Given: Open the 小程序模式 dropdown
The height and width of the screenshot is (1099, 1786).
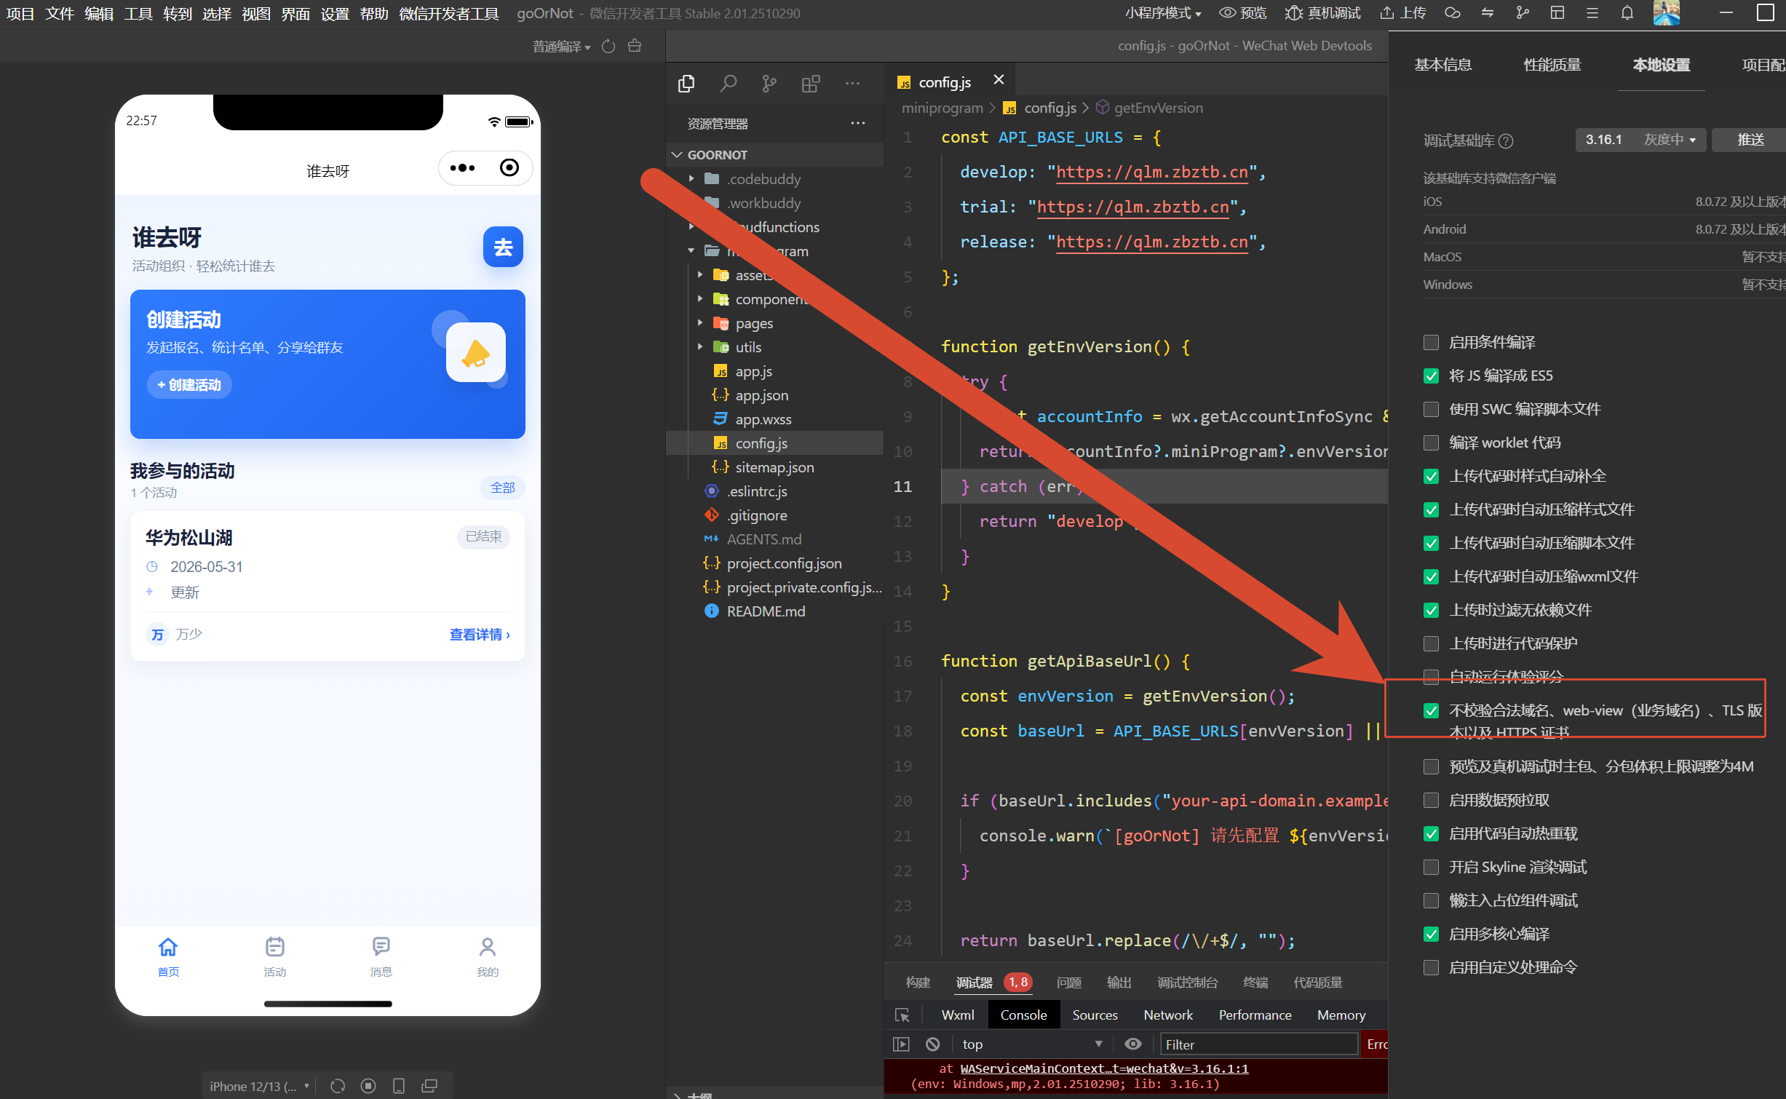Looking at the screenshot, I should pos(1162,13).
